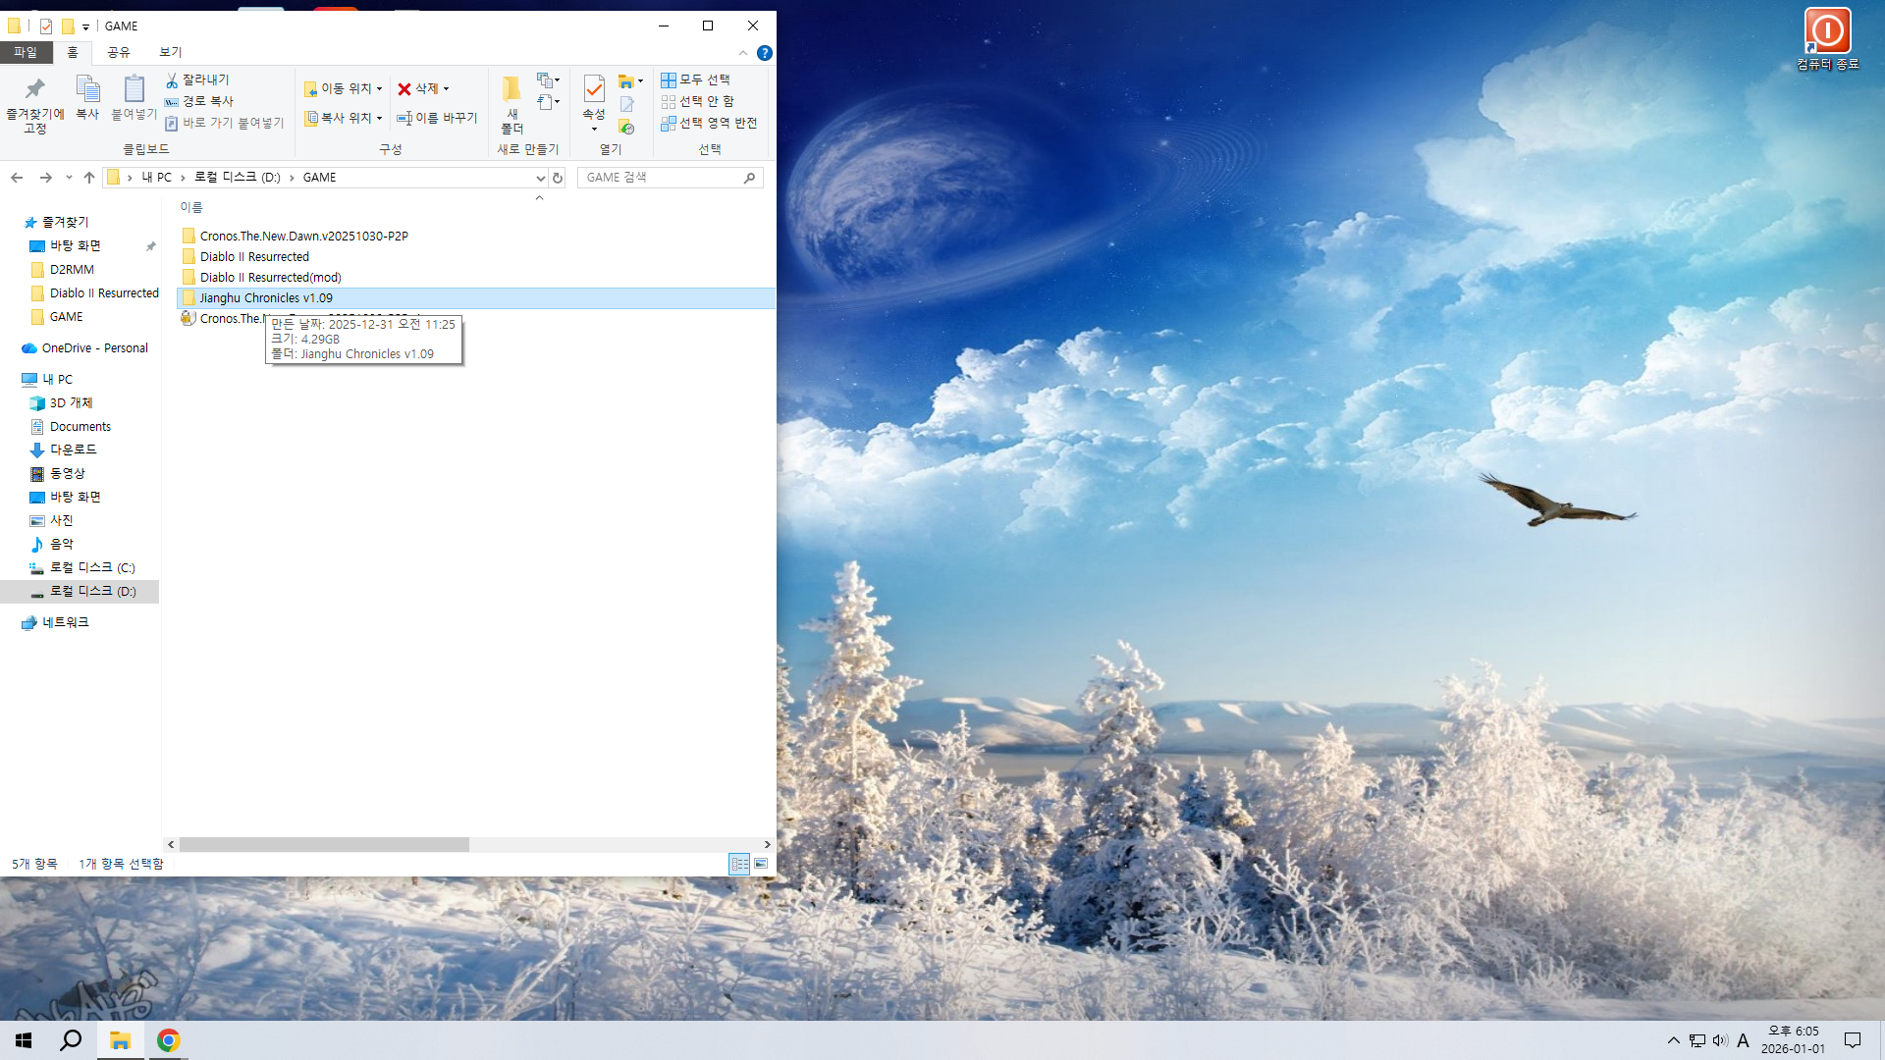Screen dimensions: 1885x1060
Task: Click the Pin to Quick Access icon
Action: (35, 89)
